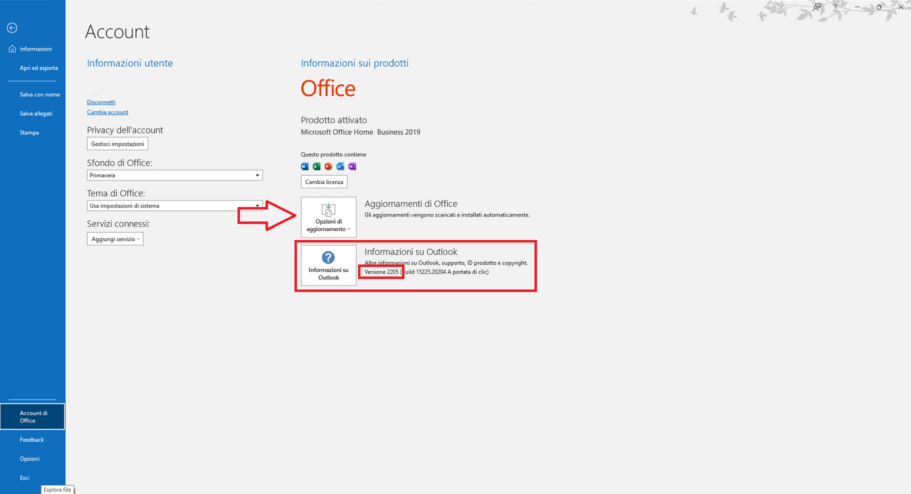Click the back arrow icon
The image size is (911, 494).
(x=12, y=28)
